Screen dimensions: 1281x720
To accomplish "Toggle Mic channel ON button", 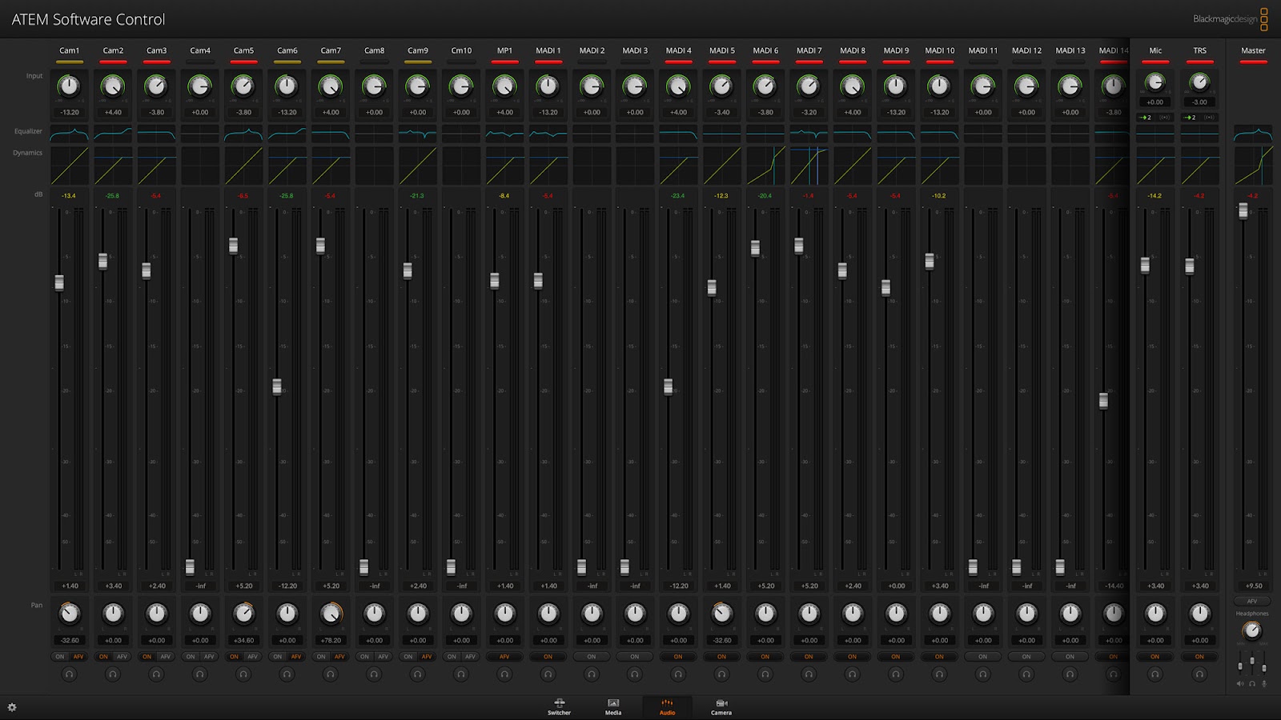I will click(x=1155, y=657).
